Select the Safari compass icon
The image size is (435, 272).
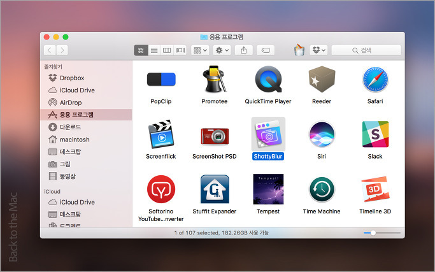click(375, 80)
